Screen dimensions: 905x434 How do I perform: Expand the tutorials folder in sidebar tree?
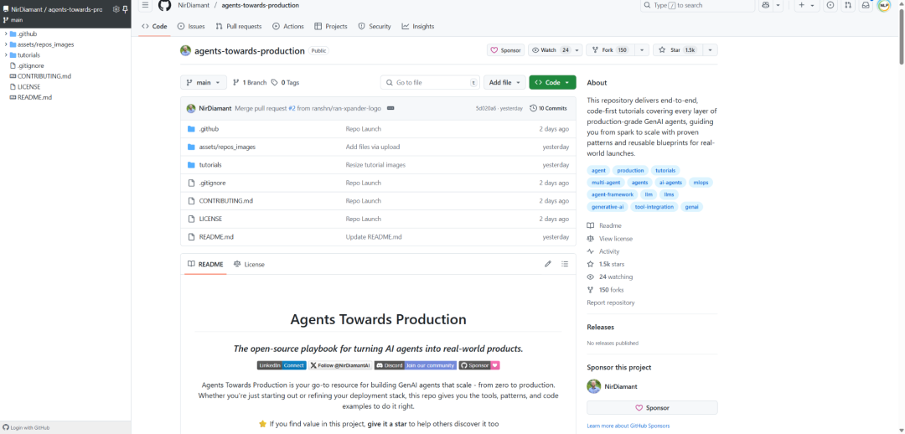(6, 54)
